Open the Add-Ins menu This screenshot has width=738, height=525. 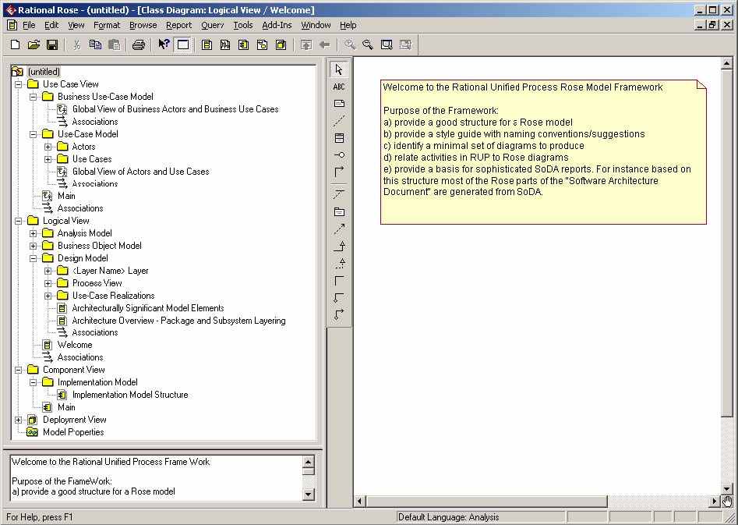[277, 25]
